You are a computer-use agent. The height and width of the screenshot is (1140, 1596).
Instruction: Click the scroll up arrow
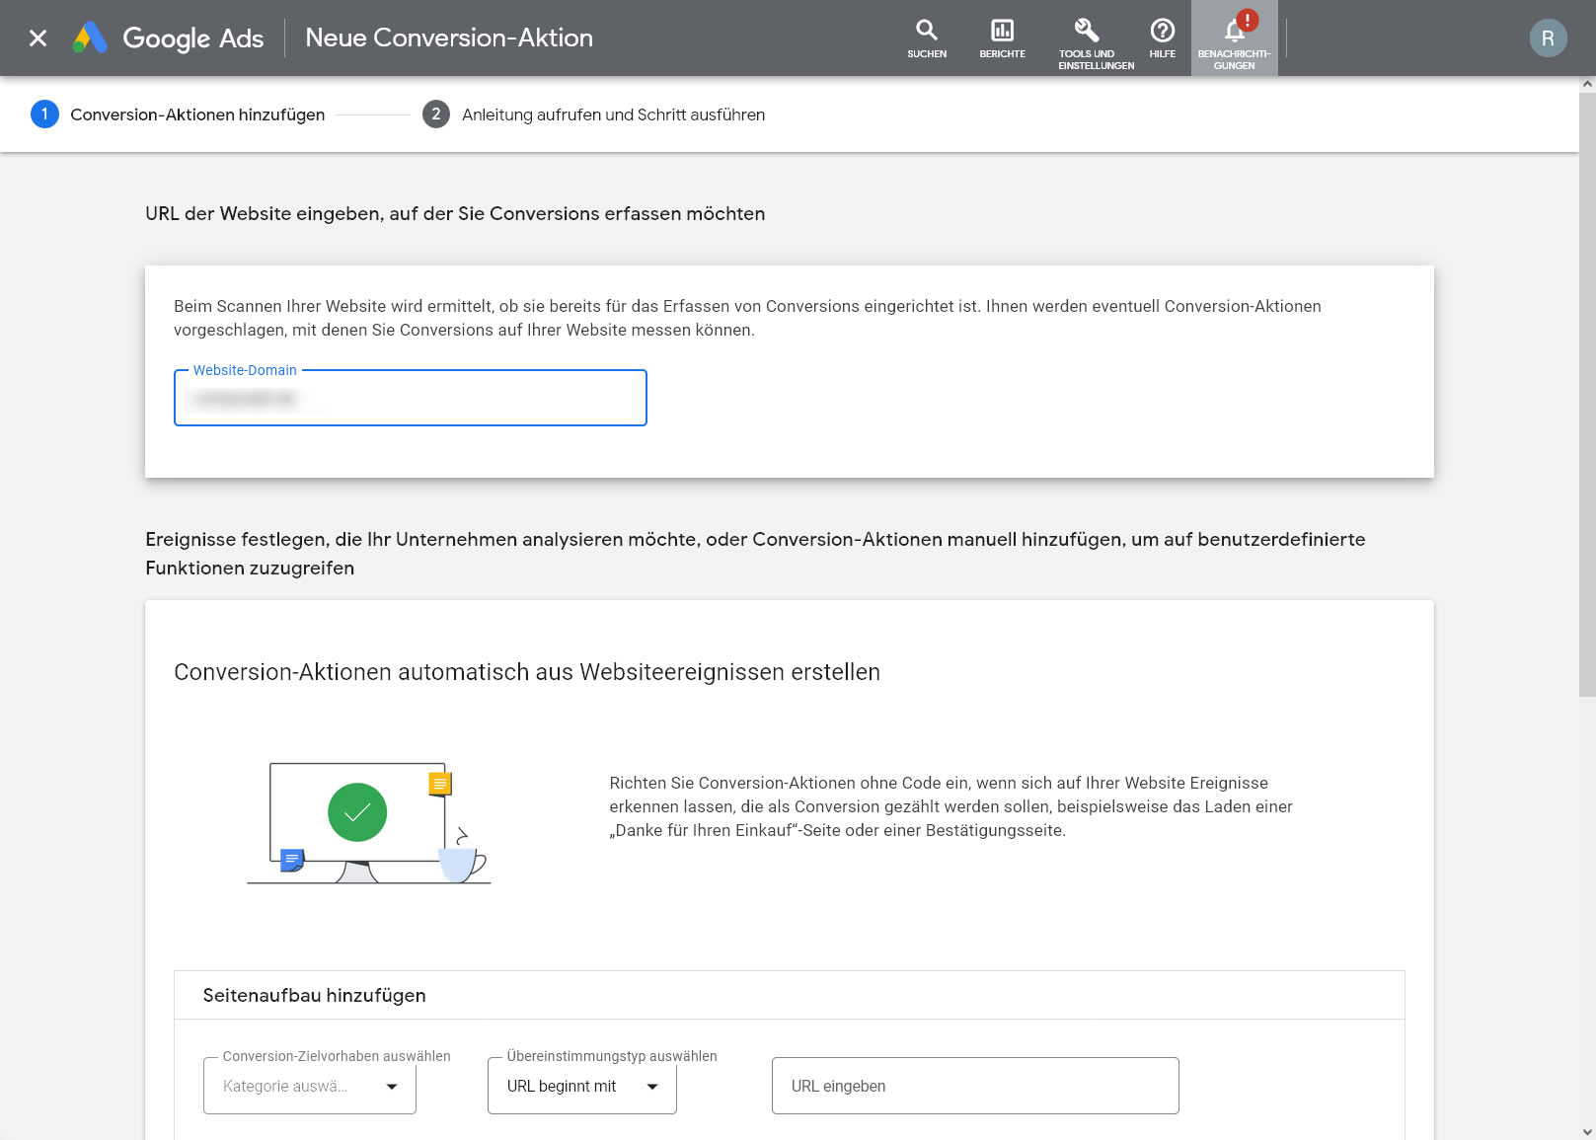(x=1587, y=85)
